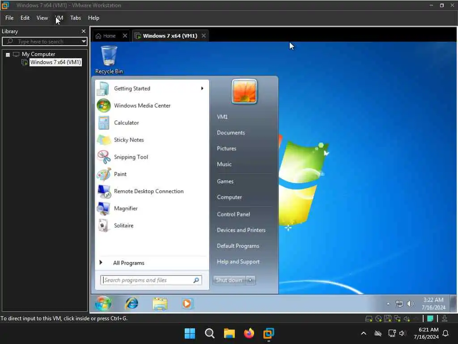The image size is (458, 344).
Task: Select Windows 7 x64 (VM1) in Library tree
Action: pyautogui.click(x=55, y=62)
